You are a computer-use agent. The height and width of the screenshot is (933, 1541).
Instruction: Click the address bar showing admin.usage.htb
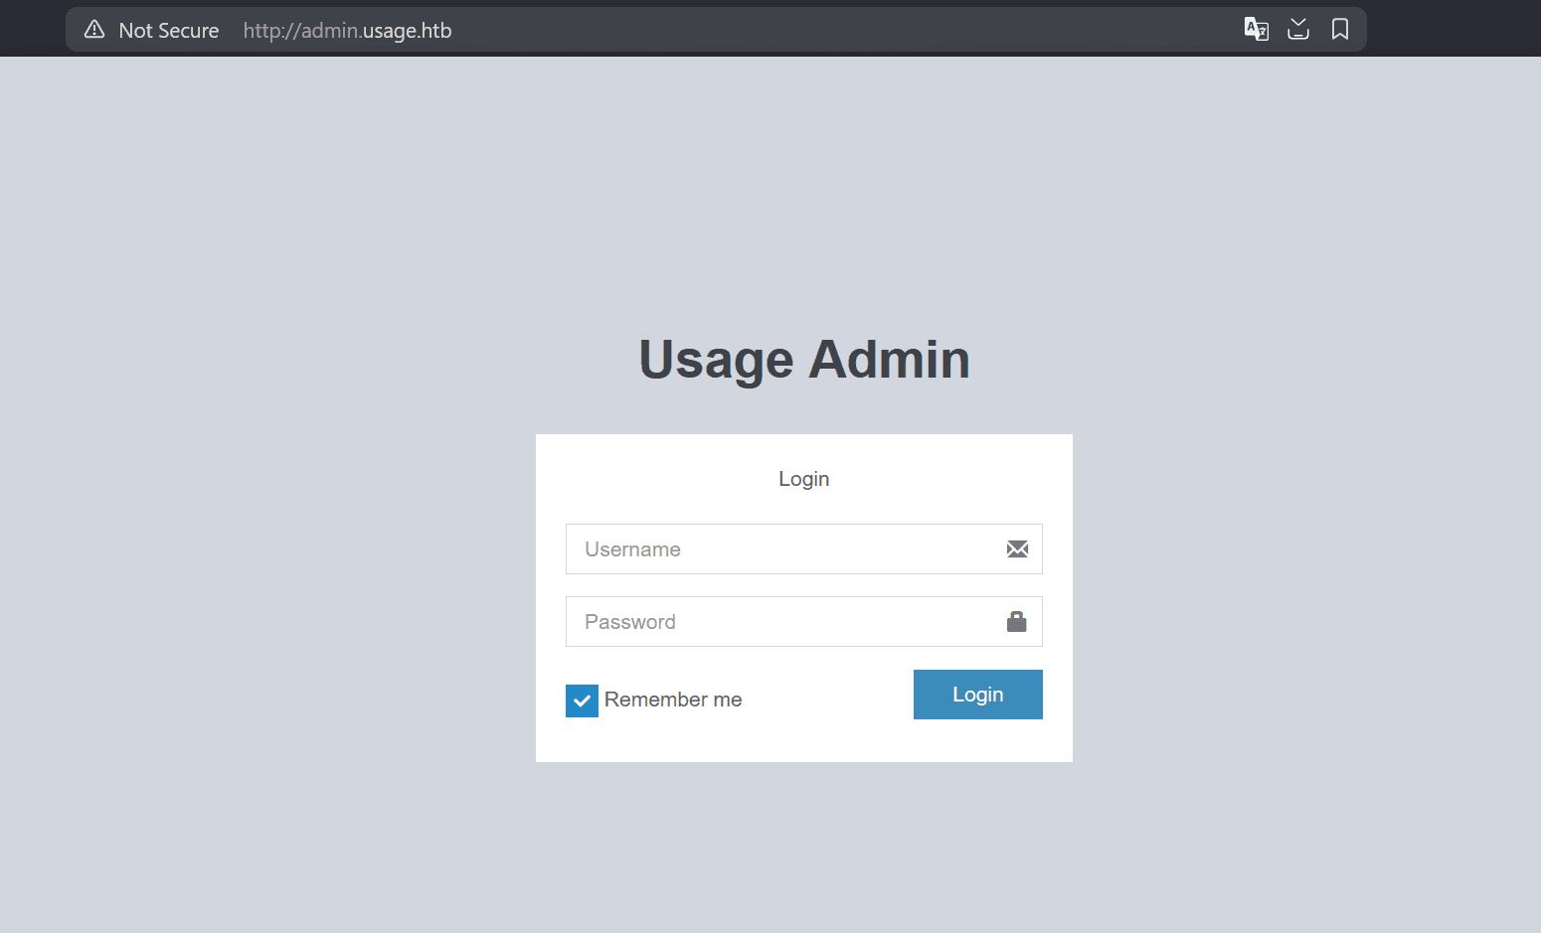347,30
